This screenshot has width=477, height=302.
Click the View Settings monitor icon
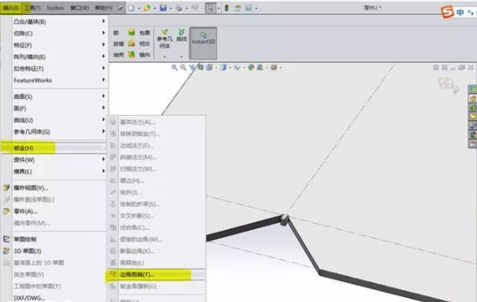tap(274, 67)
